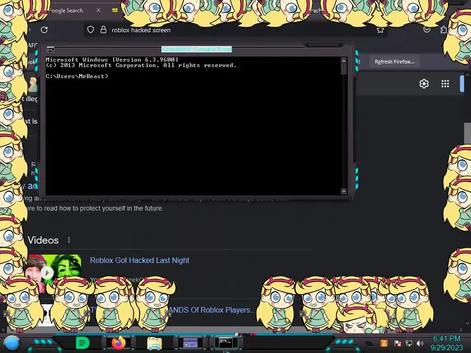Image resolution: width=471 pixels, height=353 pixels.
Task: Click the Refresh Firefox button
Action: [x=394, y=62]
